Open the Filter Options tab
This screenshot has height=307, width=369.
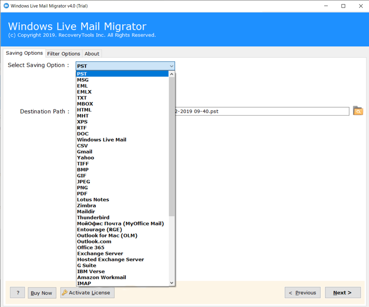pos(63,54)
